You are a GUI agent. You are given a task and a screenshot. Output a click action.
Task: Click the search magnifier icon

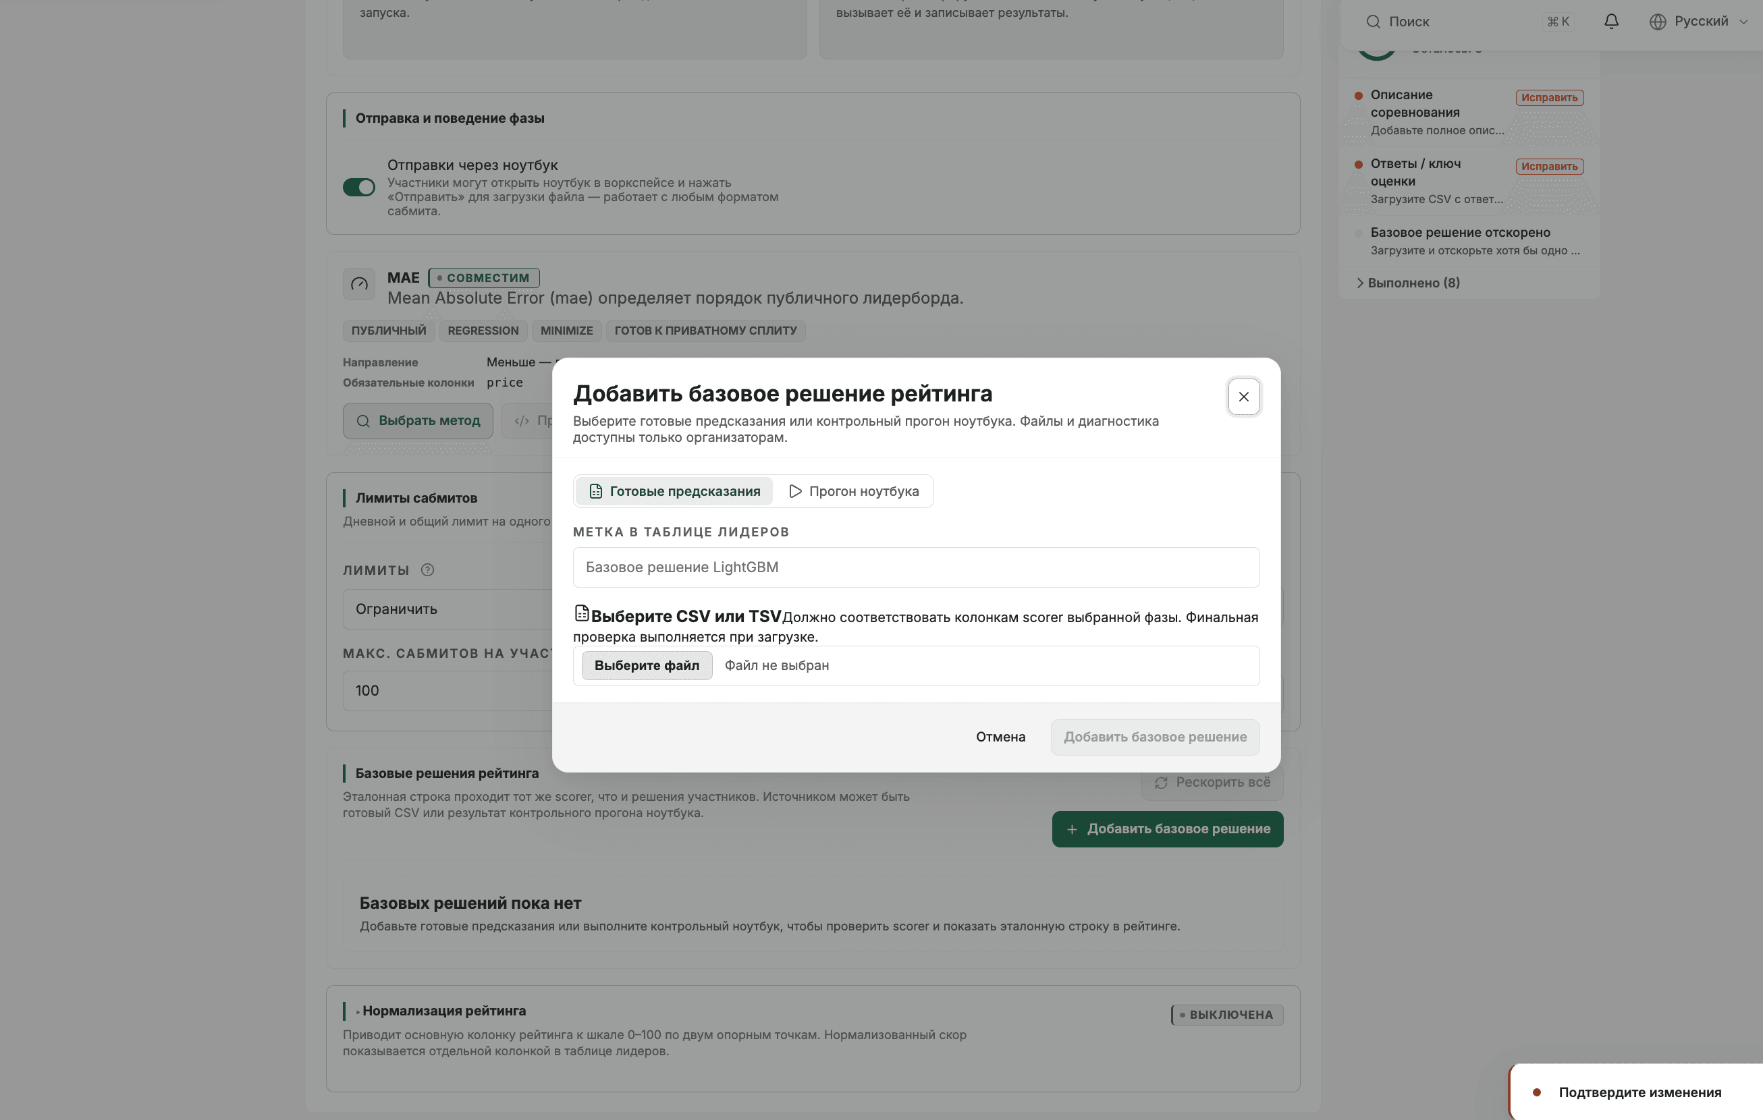click(1373, 21)
